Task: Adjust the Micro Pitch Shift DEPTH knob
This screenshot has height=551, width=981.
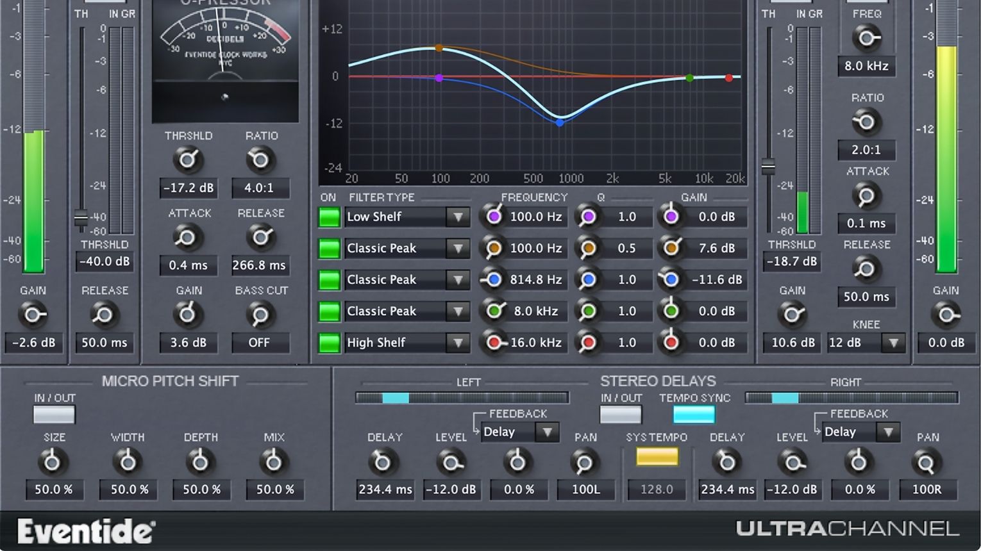Action: point(201,461)
